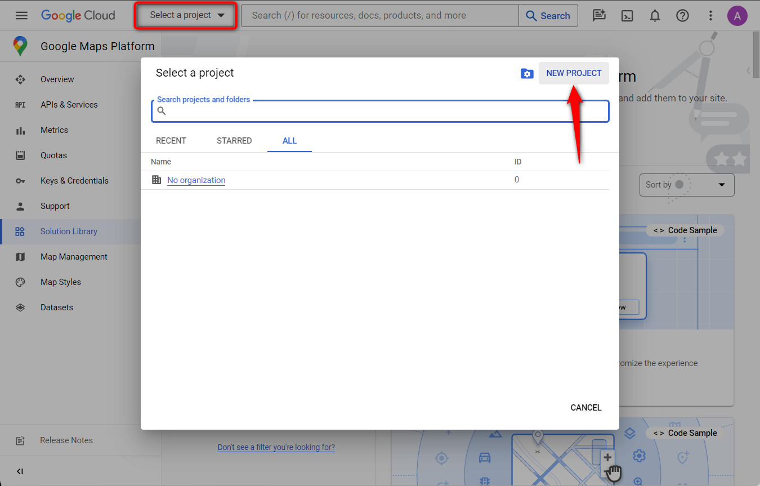Click the lower Code Sample badge
The width and height of the screenshot is (760, 486).
685,433
